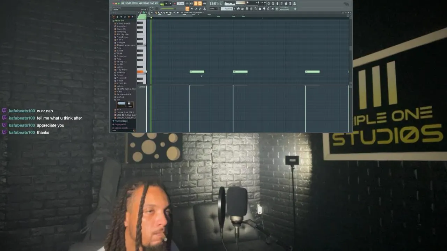Click the first green note in piano roll
Image resolution: width=447 pixels, height=251 pixels.
197,72
